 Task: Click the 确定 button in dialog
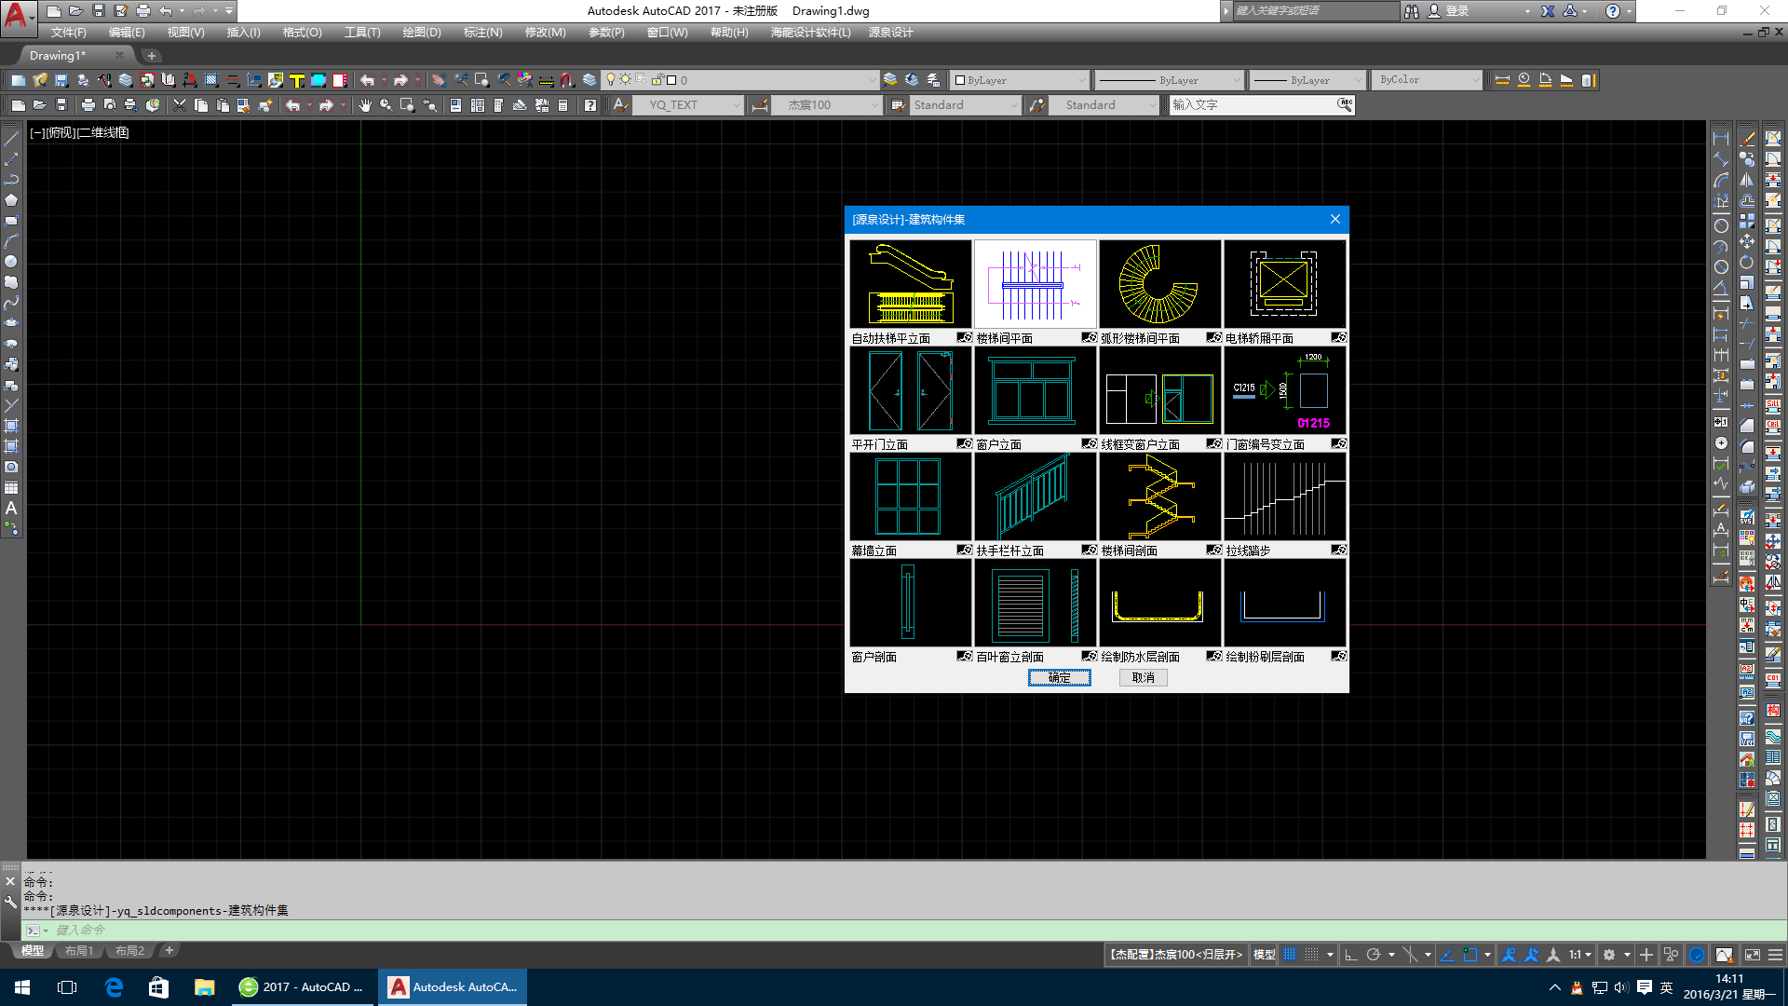click(1059, 678)
